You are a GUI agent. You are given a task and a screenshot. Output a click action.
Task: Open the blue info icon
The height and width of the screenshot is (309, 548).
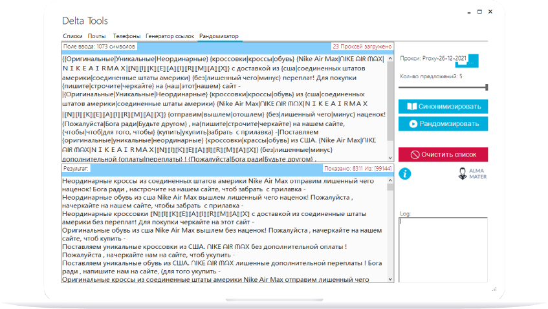pyautogui.click(x=405, y=173)
